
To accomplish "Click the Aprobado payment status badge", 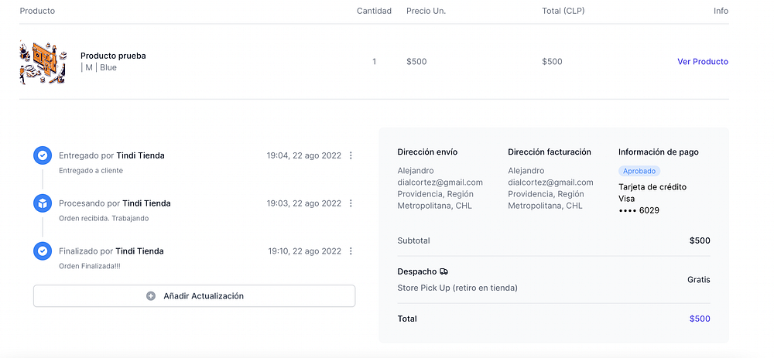I will click(639, 171).
